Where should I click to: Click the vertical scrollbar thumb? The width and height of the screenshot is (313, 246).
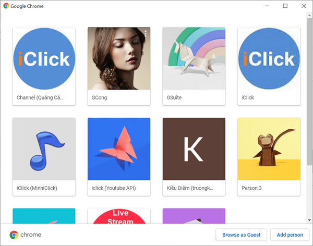click(x=309, y=91)
